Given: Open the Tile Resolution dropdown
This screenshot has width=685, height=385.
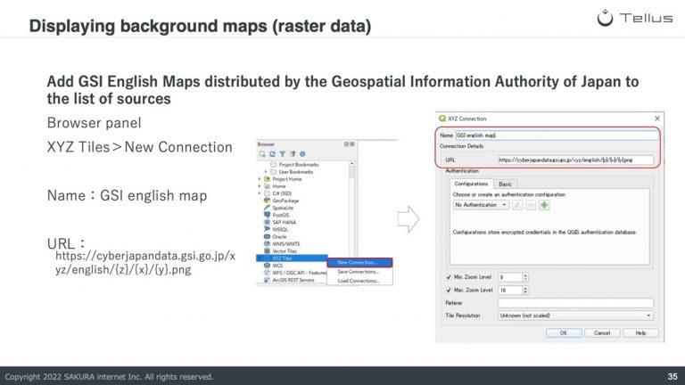Looking at the screenshot, I should (575, 315).
